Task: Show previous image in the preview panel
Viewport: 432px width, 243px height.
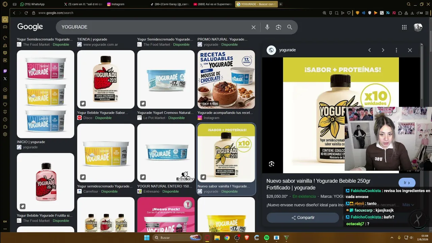Action: coord(370,50)
